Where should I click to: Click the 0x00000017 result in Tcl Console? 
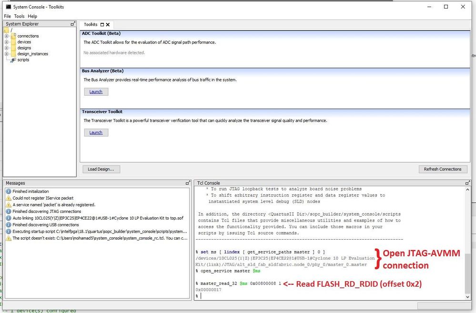[209, 290]
